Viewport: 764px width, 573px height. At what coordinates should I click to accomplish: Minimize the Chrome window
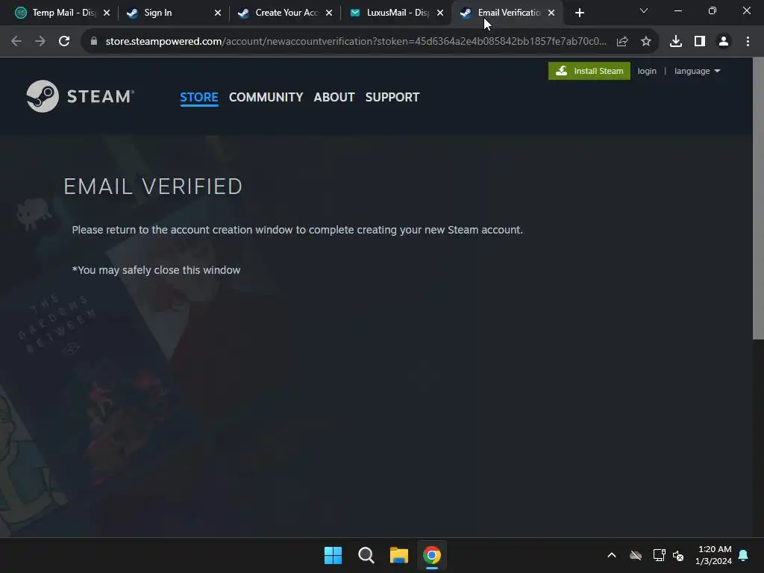pos(677,10)
